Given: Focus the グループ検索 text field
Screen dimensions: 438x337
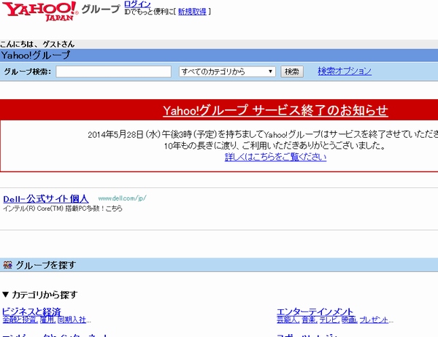Looking at the screenshot, I should point(113,71).
